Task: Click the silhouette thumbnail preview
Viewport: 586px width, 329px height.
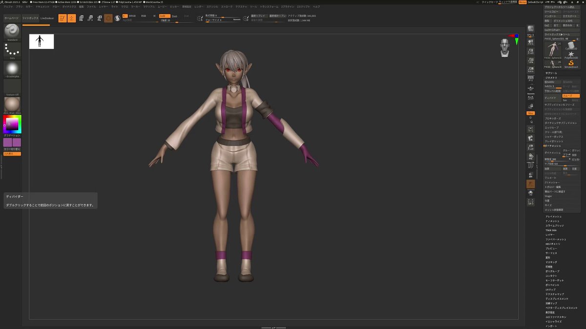Action: point(42,41)
